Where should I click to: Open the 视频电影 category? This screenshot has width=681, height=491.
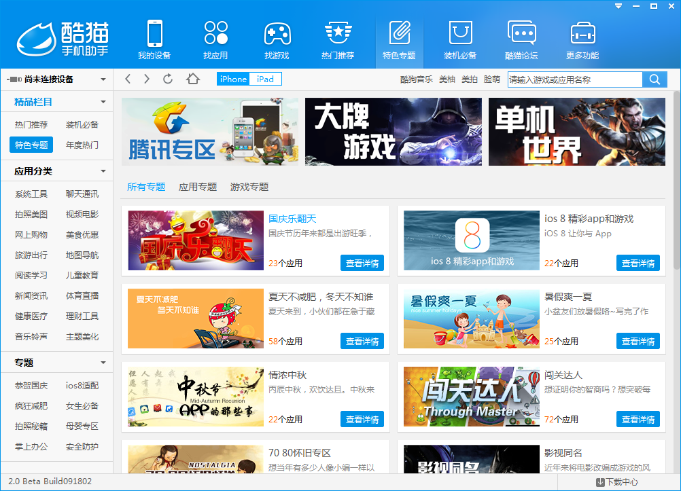pos(82,215)
